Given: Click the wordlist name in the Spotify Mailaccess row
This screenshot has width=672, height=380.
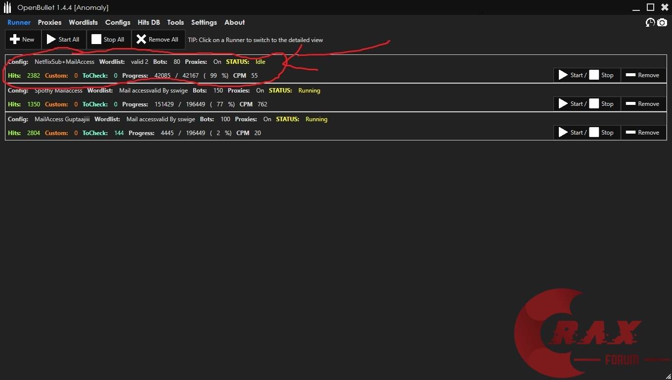Looking at the screenshot, I should (154, 91).
